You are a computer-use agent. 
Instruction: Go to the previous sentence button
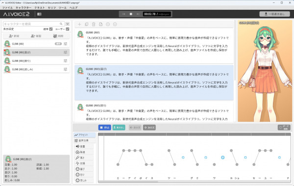(x=135, y=128)
